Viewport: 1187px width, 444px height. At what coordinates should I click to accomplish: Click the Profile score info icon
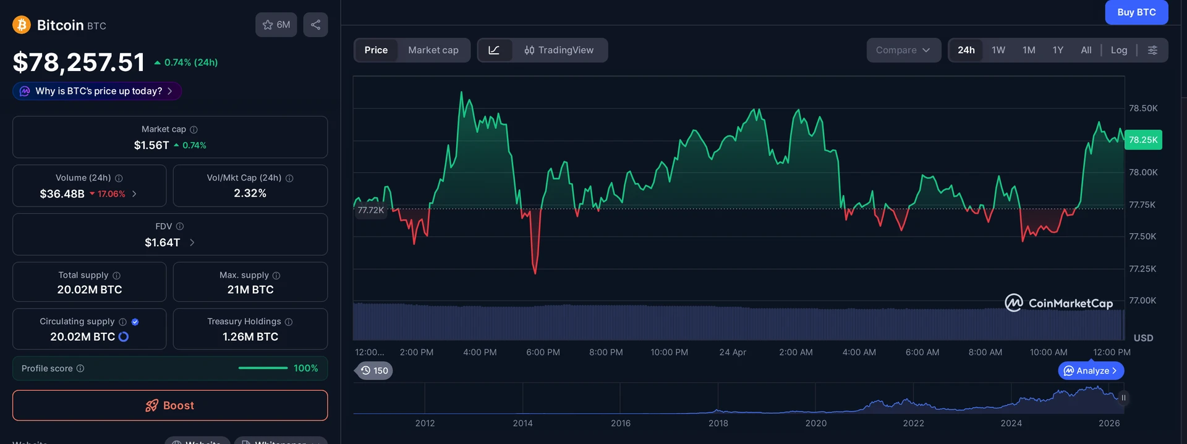[x=80, y=368]
